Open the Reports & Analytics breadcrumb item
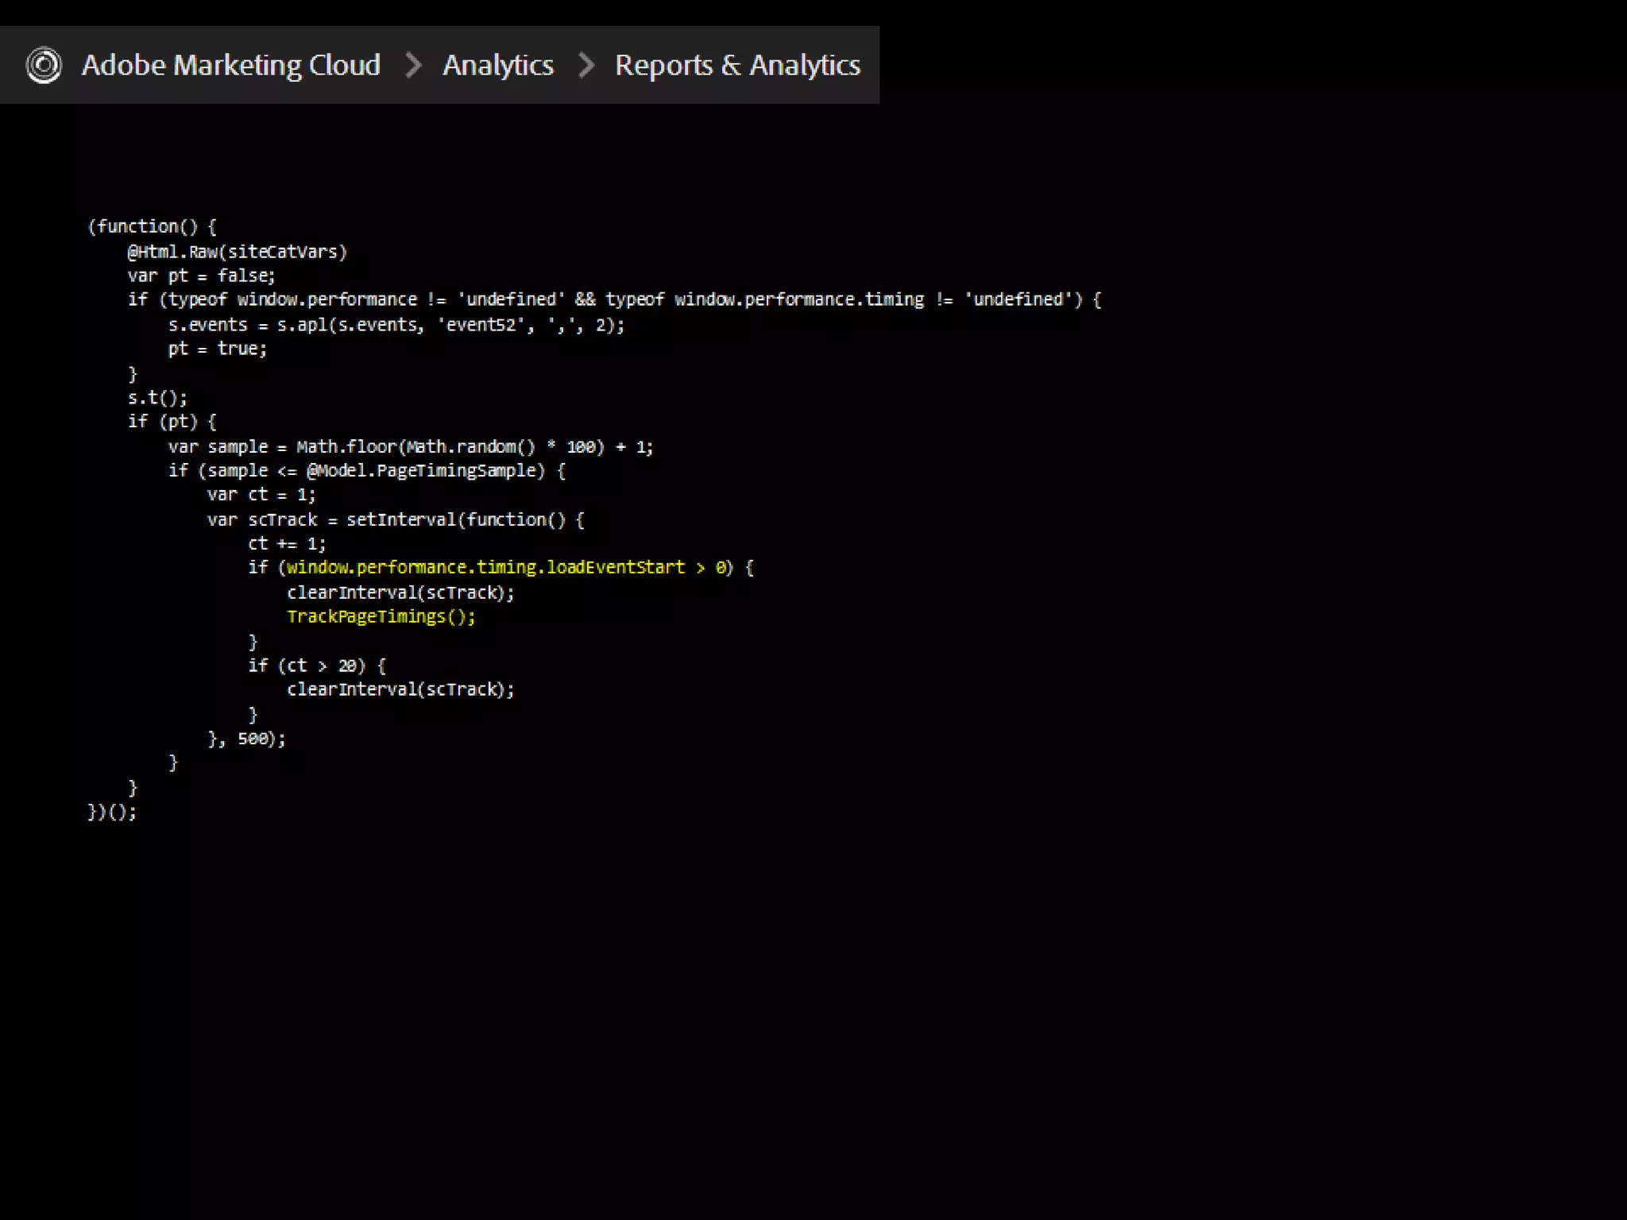This screenshot has width=1627, height=1220. point(737,65)
